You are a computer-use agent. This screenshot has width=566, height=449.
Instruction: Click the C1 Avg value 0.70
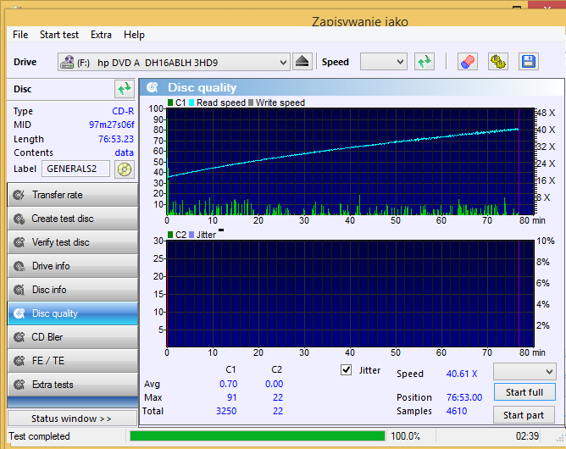coord(229,384)
